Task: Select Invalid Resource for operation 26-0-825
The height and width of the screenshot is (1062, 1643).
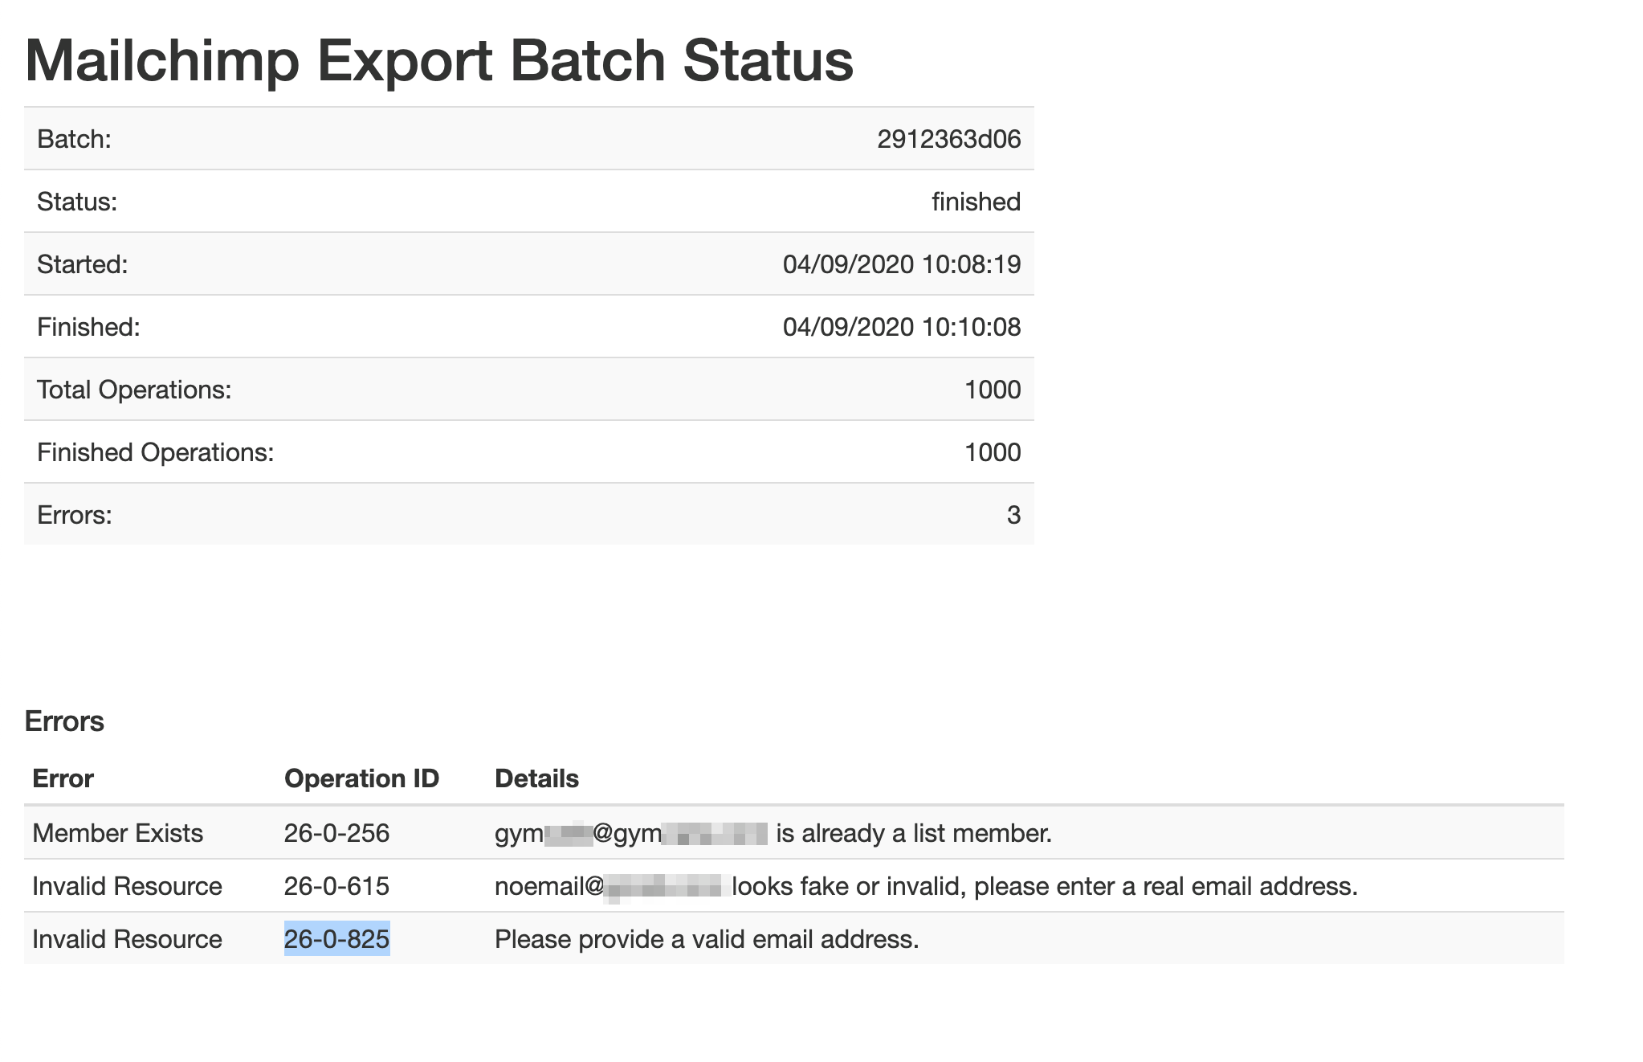Action: [x=127, y=939]
